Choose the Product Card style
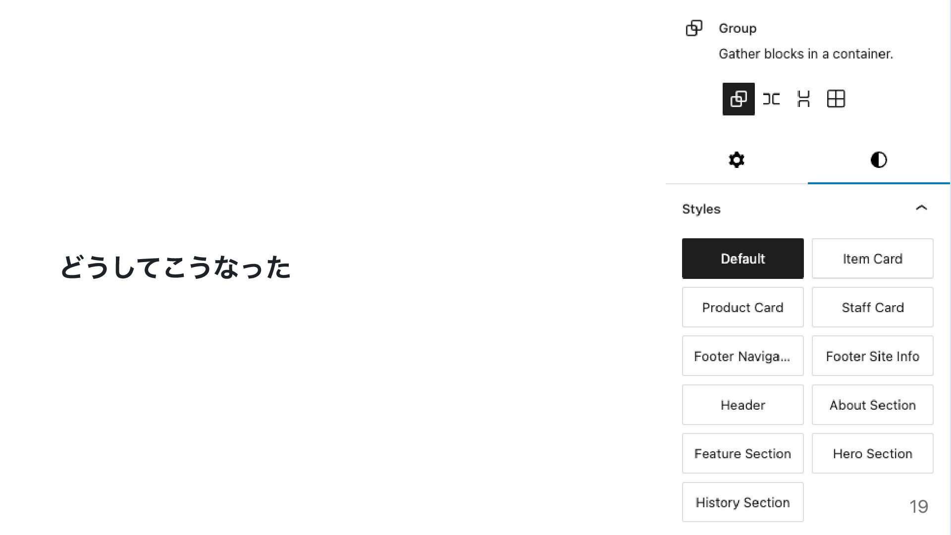This screenshot has height=535, width=951. pyautogui.click(x=743, y=307)
